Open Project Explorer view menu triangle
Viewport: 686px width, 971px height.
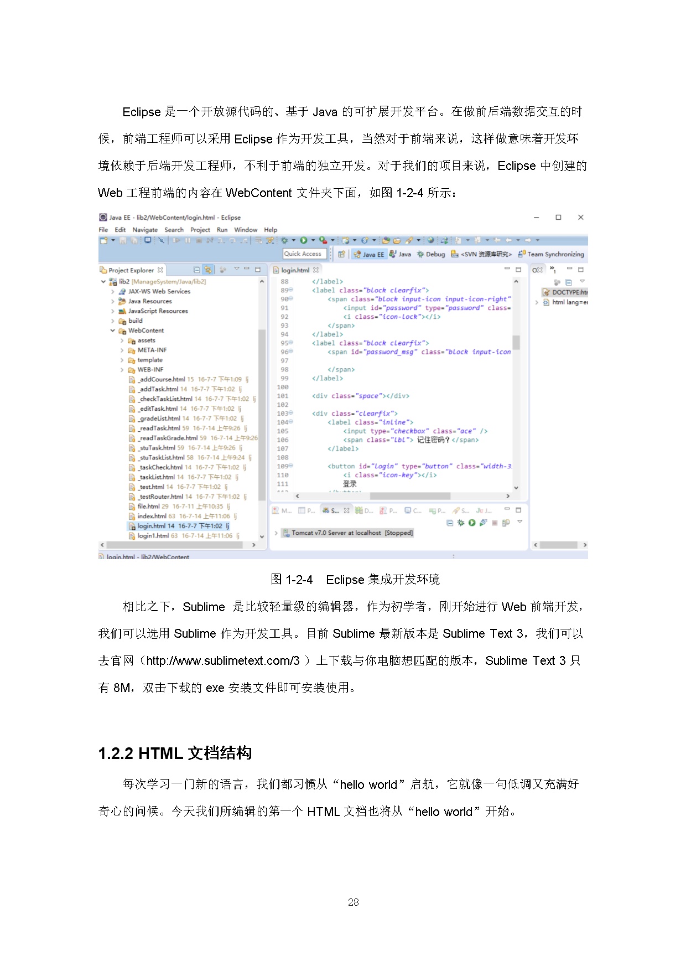[237, 268]
